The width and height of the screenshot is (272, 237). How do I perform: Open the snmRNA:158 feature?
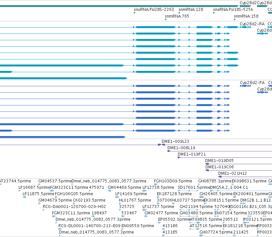tap(246, 16)
